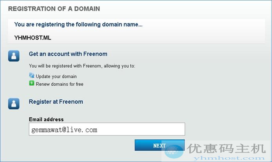
Task: Click the You will be registered with Freenom sentence
Action: click(x=82, y=66)
